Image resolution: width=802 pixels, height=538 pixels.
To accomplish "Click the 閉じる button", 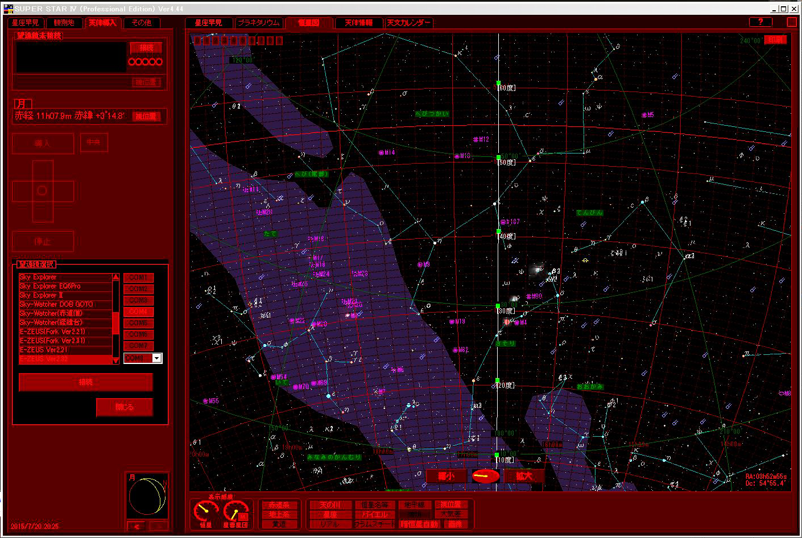I will [125, 407].
